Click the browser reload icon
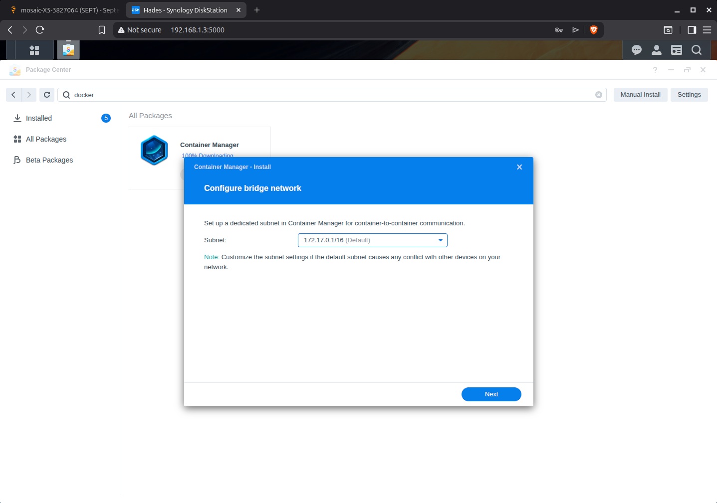 pyautogui.click(x=40, y=30)
